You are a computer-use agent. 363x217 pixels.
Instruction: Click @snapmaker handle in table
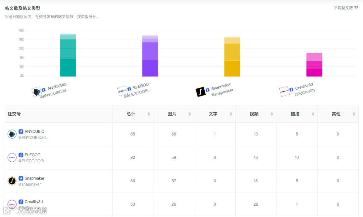click(x=30, y=184)
